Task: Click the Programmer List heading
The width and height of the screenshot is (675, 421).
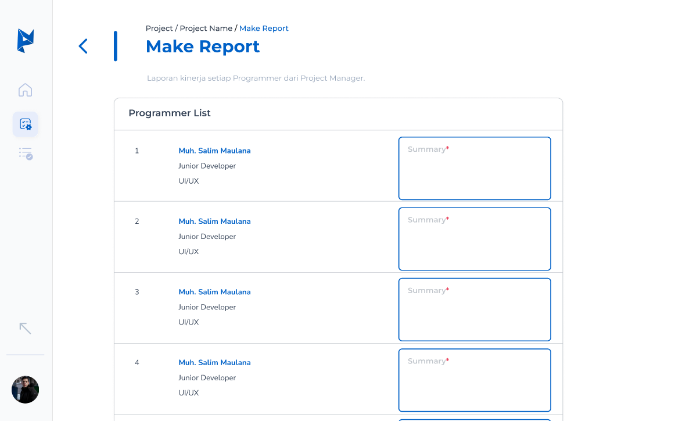Action: tap(170, 113)
